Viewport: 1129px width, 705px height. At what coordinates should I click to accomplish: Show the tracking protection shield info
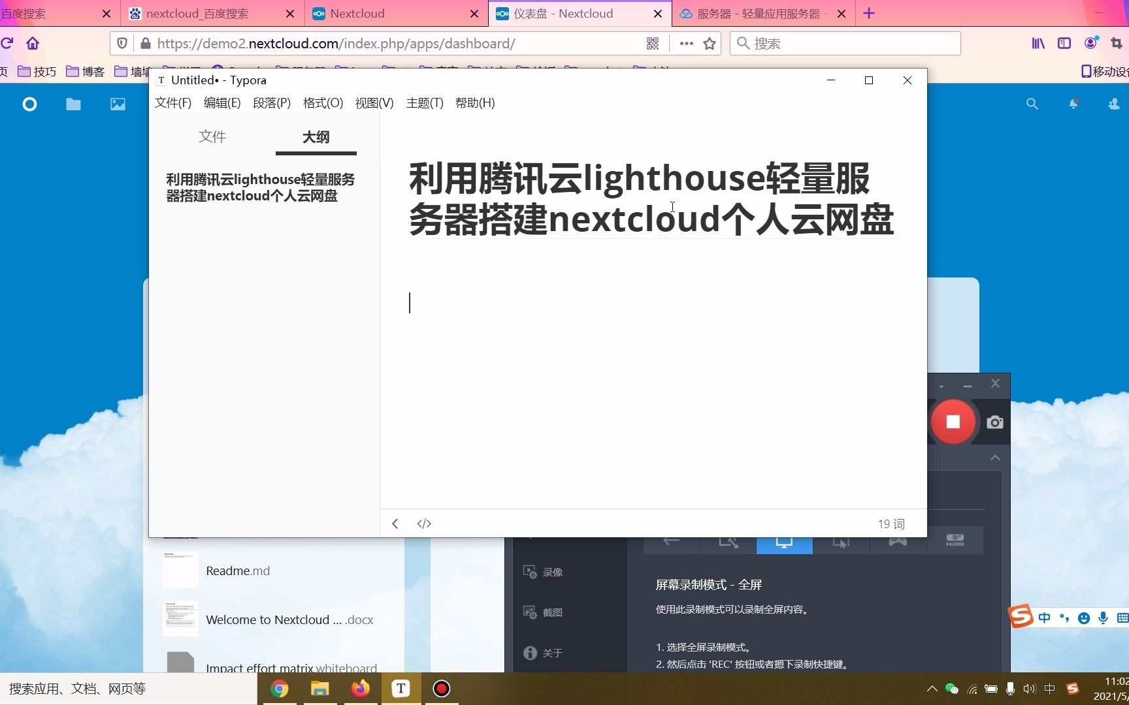tap(122, 44)
